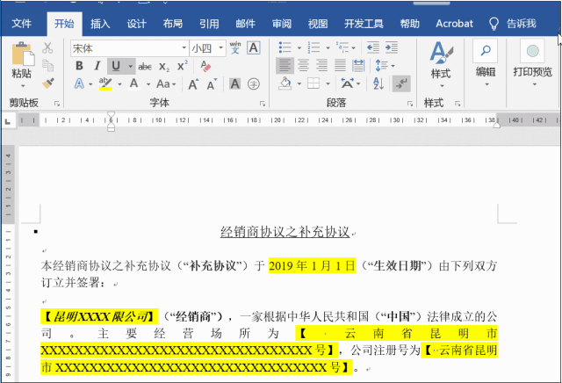Switch to the Insert (插入) tab

pos(100,24)
